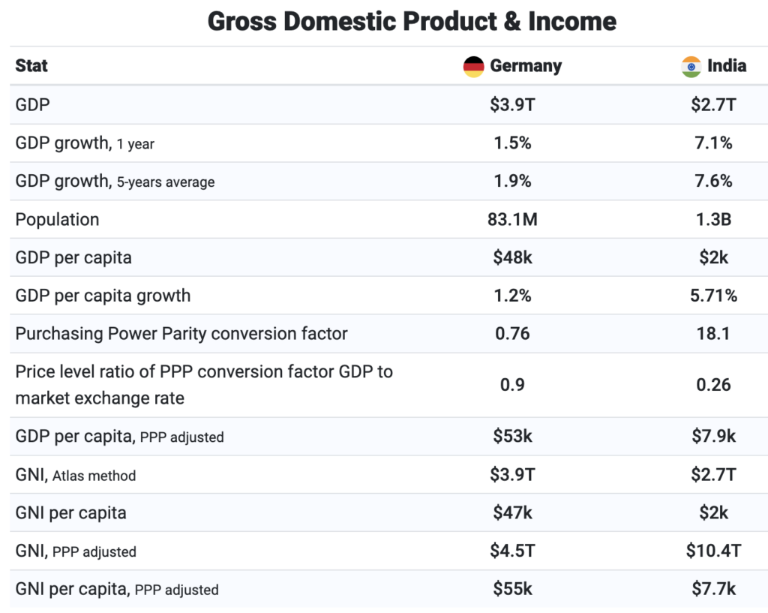Image resolution: width=768 pixels, height=613 pixels.
Task: Select the Population row label
Action: [57, 220]
